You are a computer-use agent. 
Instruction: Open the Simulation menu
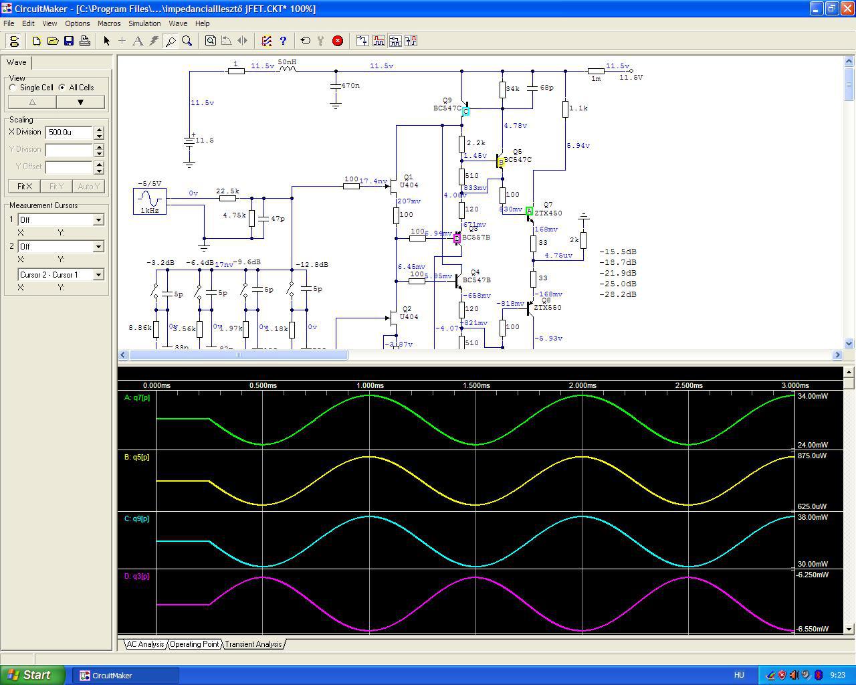[144, 23]
